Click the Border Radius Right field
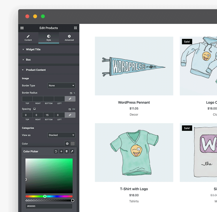The height and width of the screenshot is (212, 217). click(38, 99)
